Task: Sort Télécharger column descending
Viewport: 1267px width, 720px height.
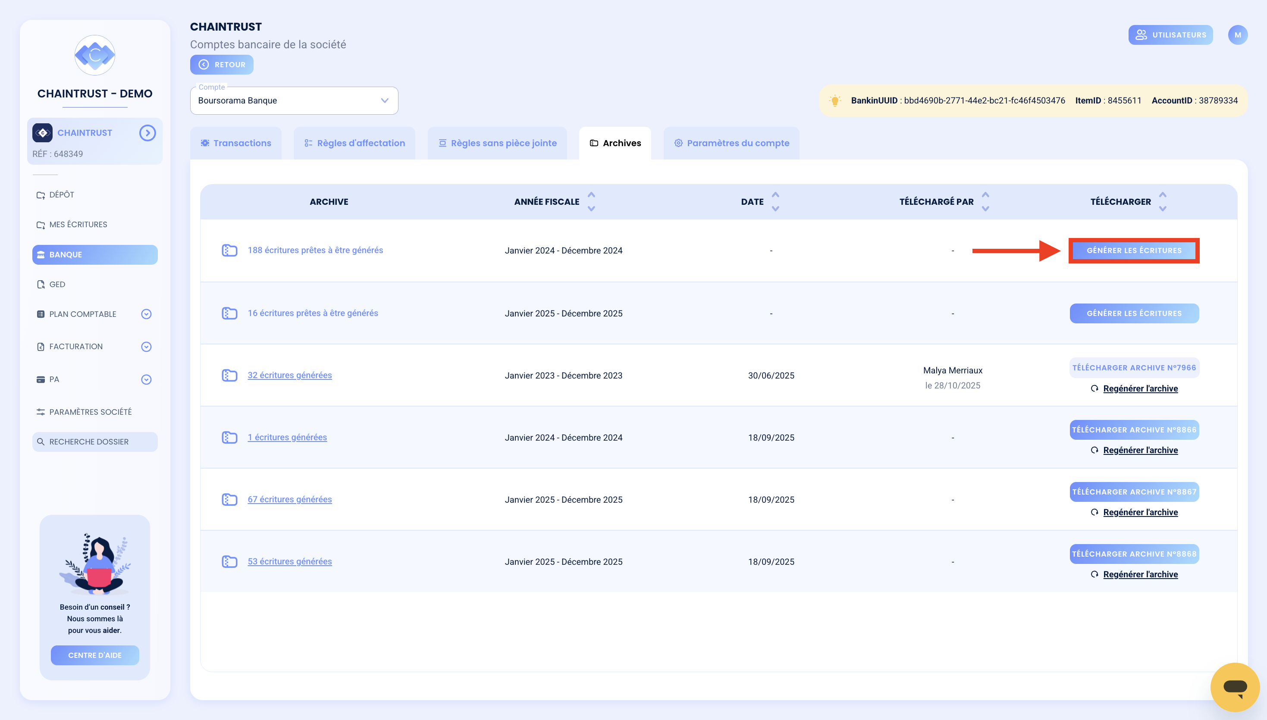Action: coord(1163,209)
